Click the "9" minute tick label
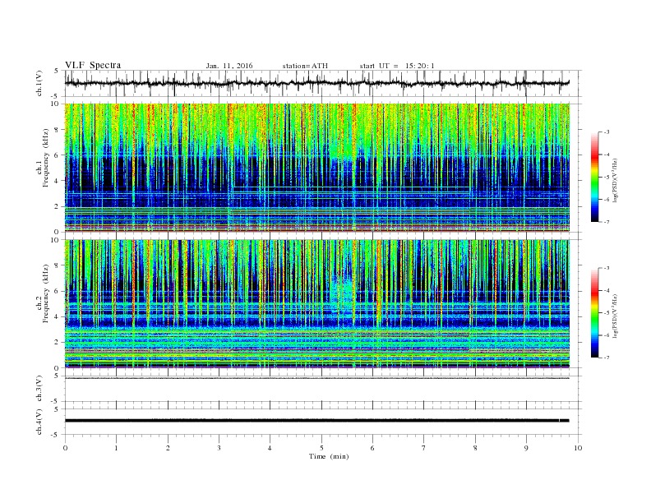The height and width of the screenshot is (503, 651). [526, 448]
